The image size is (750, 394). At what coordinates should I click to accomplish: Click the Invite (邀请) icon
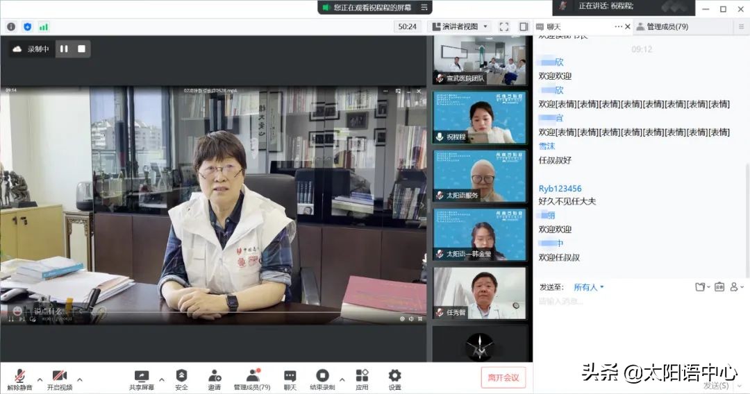pos(215,379)
